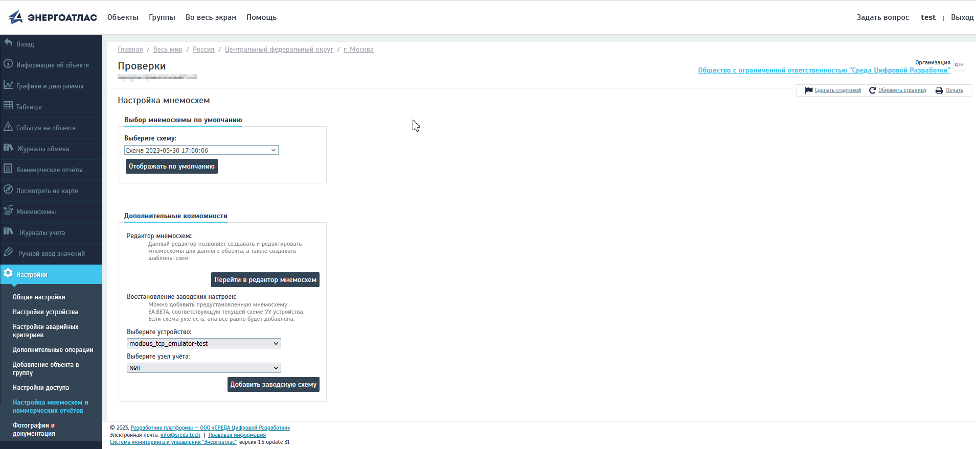
Task: Open the object information icon in sidebar
Action: pyautogui.click(x=8, y=64)
